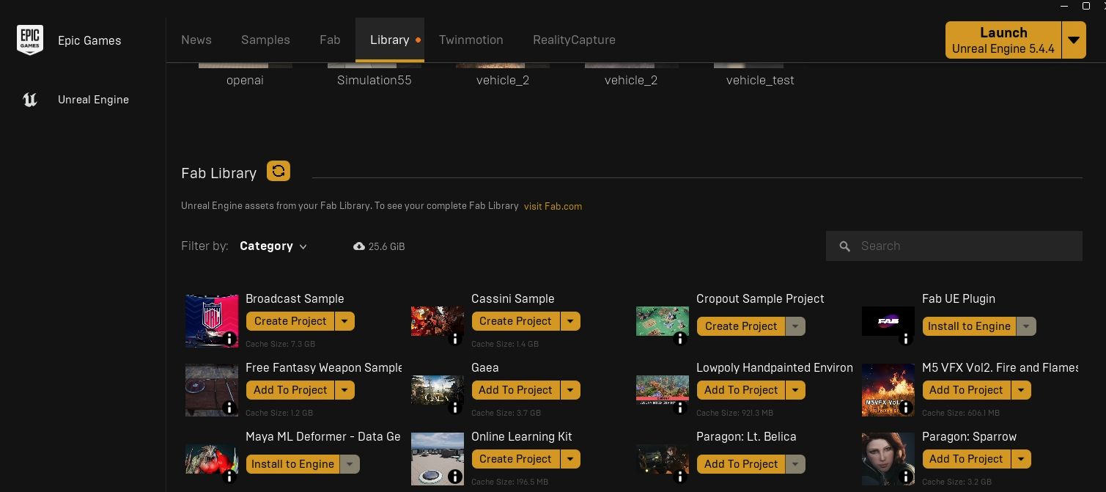The height and width of the screenshot is (492, 1106).
Task: Open the Paragon: Sparrow thumbnail
Action: [x=888, y=459]
